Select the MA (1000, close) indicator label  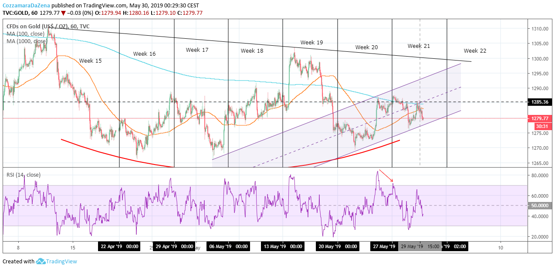[27, 41]
